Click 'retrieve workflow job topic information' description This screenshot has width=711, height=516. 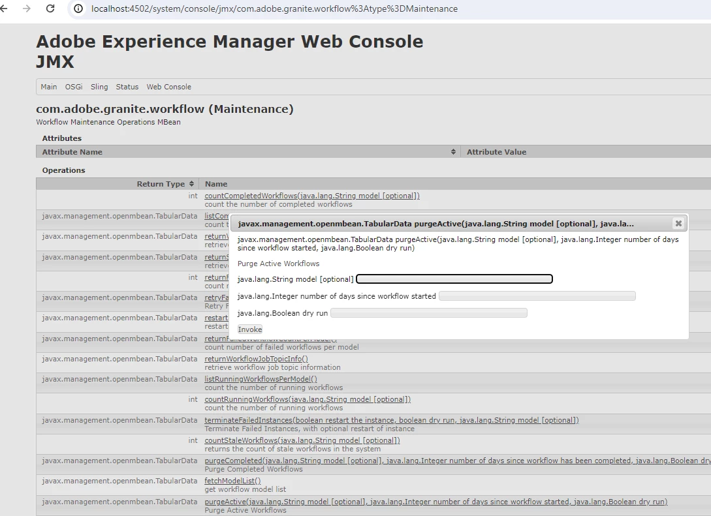272,367
